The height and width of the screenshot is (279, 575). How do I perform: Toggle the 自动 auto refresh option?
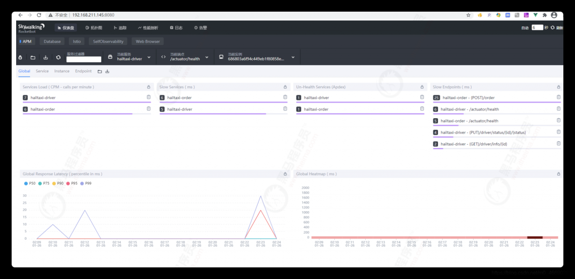click(x=525, y=28)
